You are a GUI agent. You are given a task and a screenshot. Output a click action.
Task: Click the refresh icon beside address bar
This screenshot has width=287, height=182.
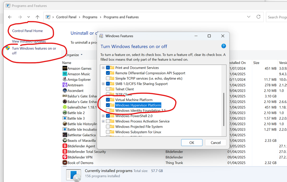tap(258, 17)
